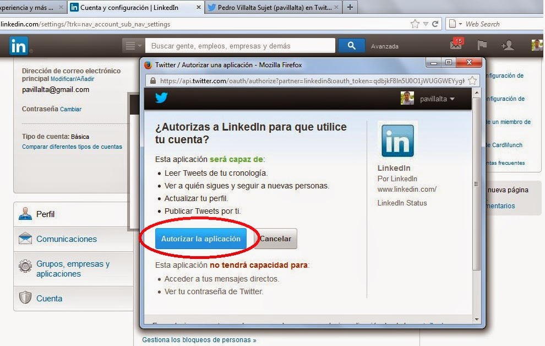Minimize the Twitter authorization popup window
Screen dimensions: 545x346
tap(434, 63)
